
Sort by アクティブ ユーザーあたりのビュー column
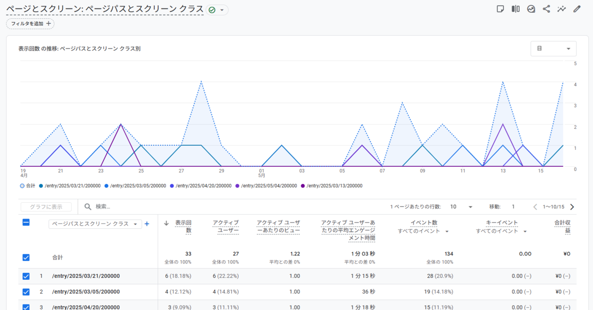click(278, 227)
